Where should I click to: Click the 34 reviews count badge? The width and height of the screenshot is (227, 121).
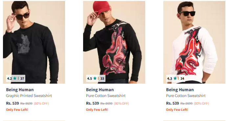pos(182,78)
